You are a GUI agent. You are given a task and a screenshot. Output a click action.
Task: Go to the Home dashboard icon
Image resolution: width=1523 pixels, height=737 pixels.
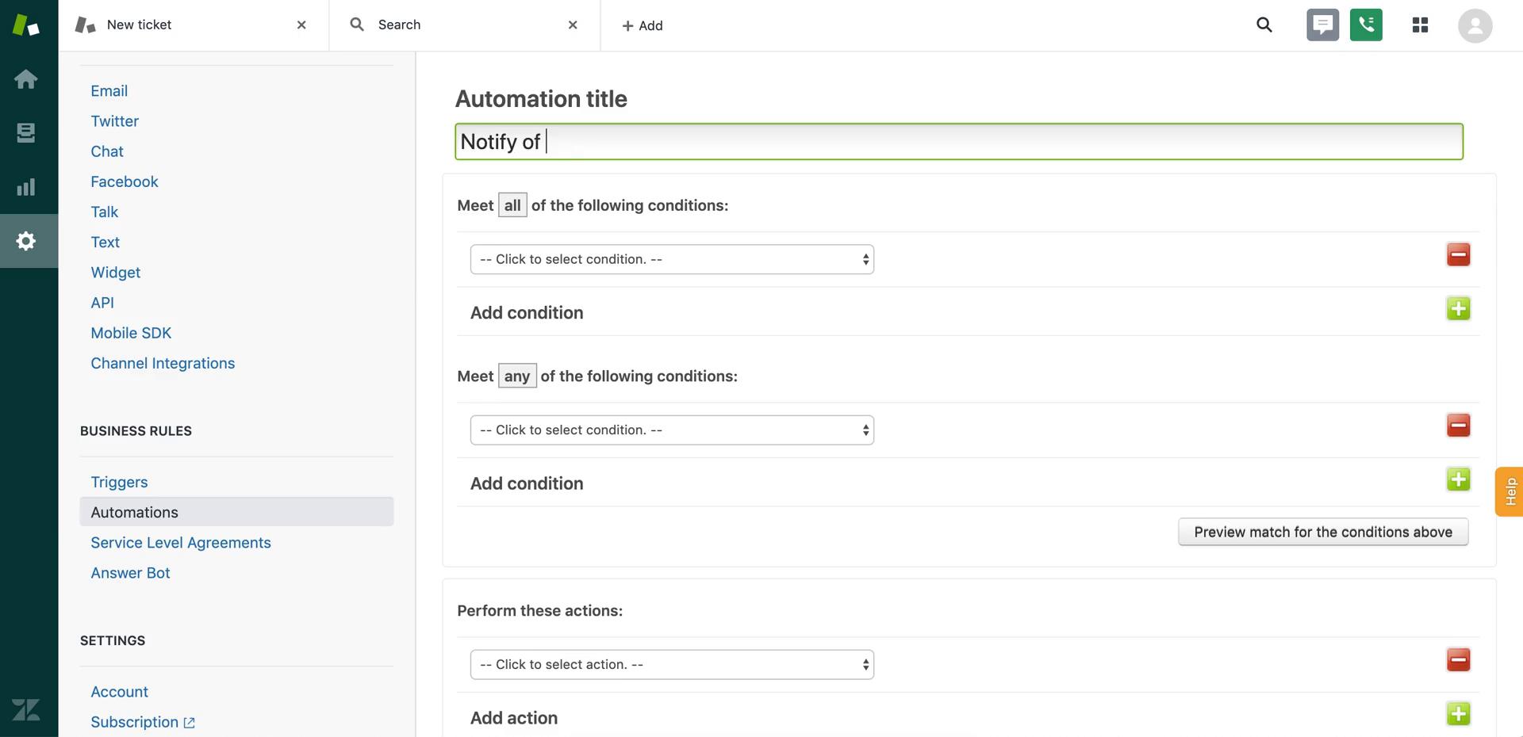[x=26, y=78]
